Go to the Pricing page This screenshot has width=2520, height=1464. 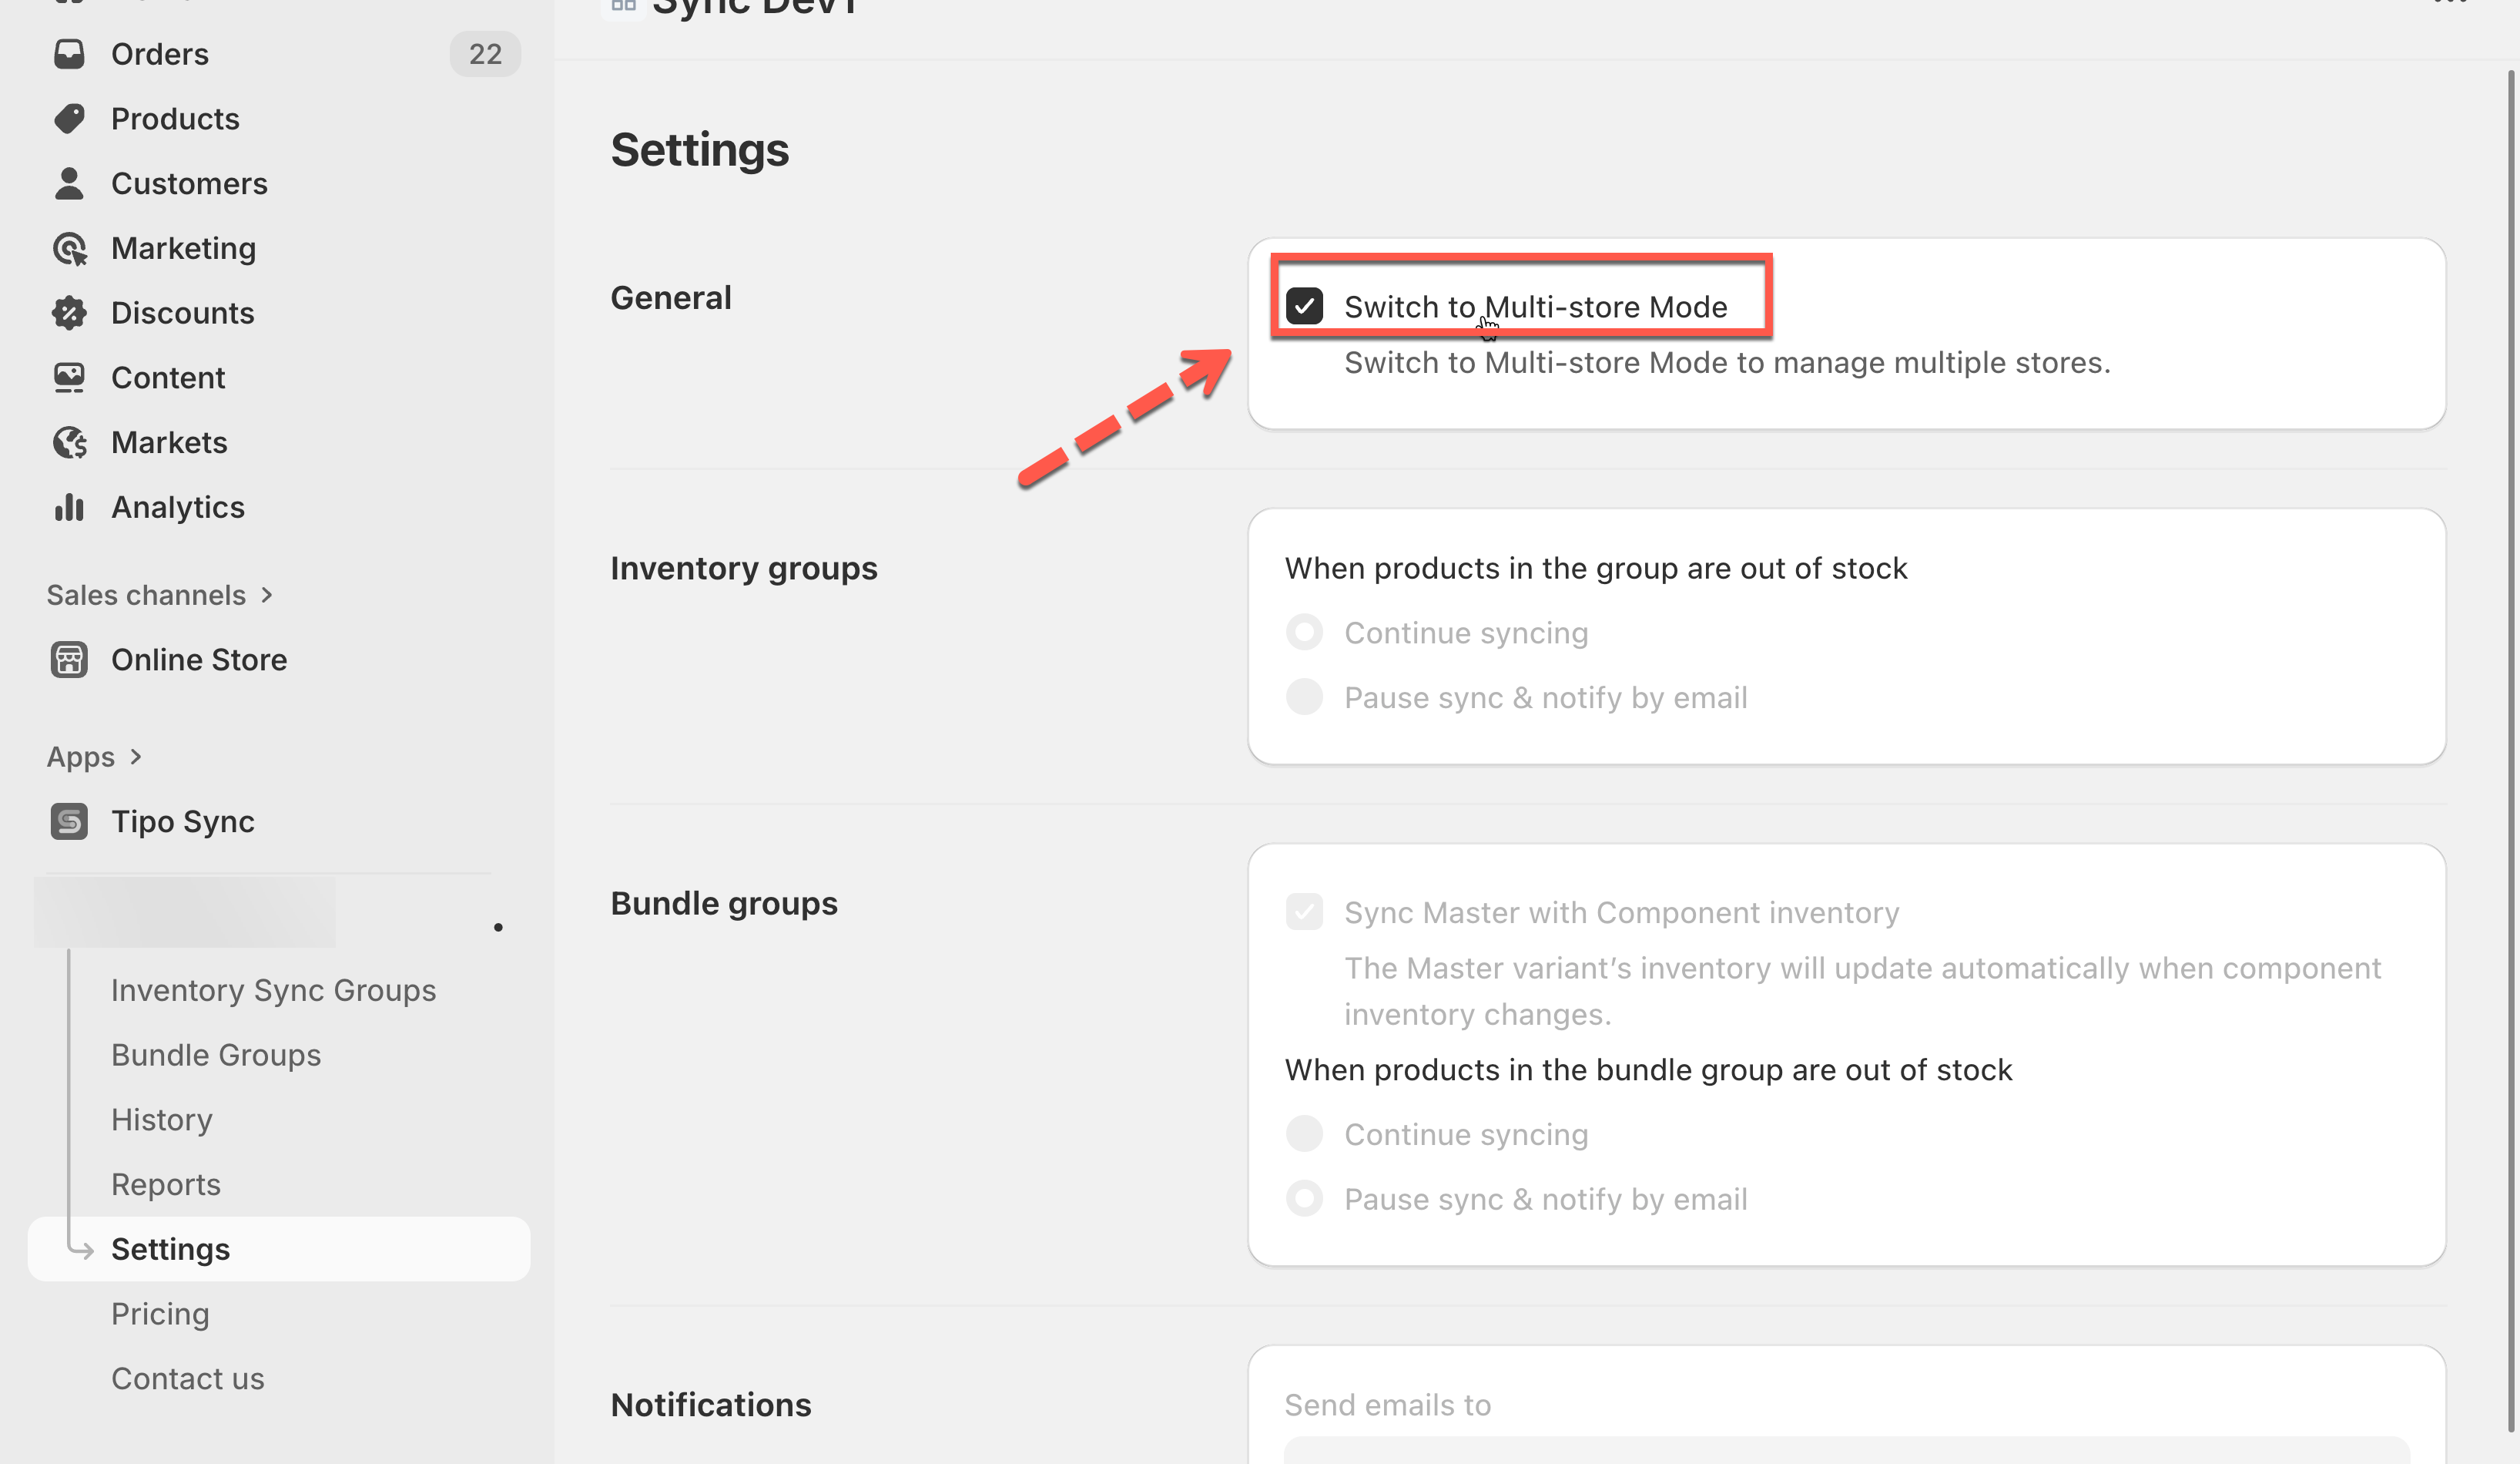pyautogui.click(x=160, y=1314)
